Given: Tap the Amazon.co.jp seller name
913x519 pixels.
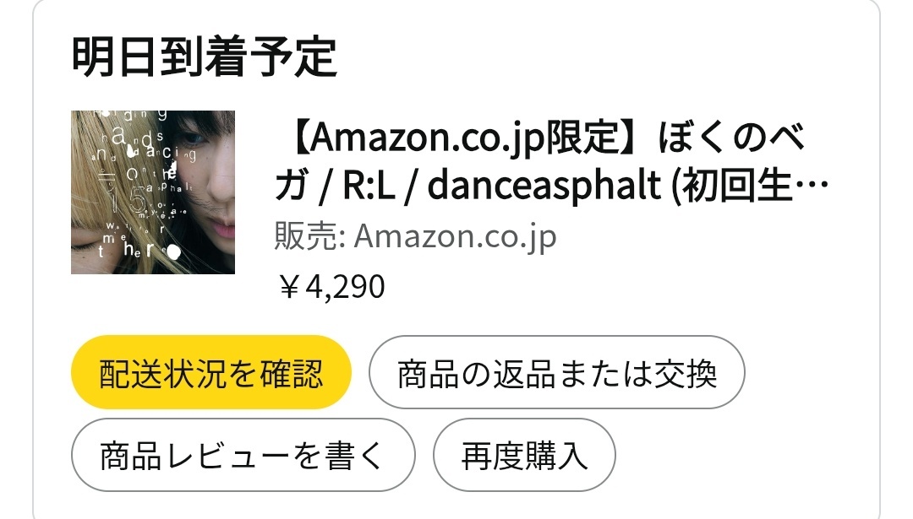Looking at the screenshot, I should (456, 236).
